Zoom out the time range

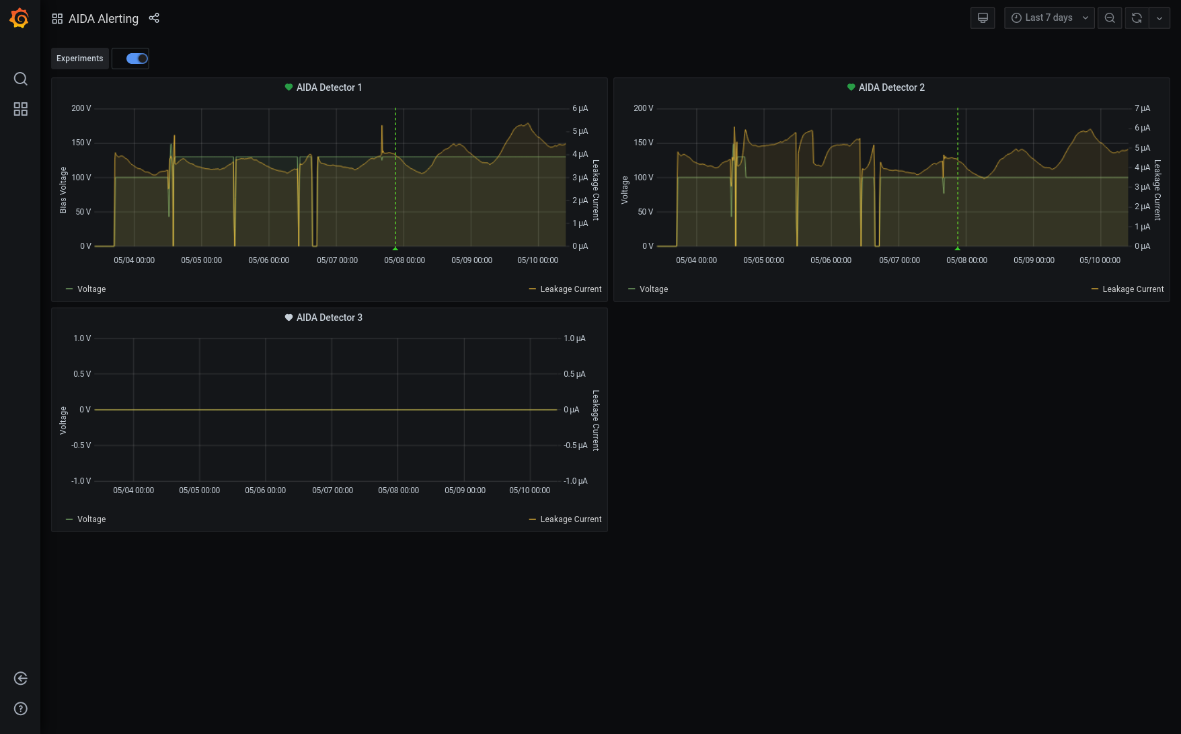pos(1110,18)
